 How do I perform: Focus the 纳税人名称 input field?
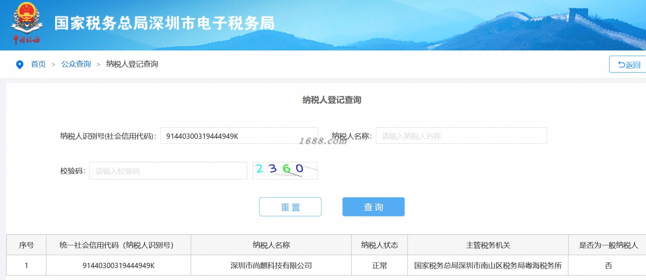pos(461,136)
